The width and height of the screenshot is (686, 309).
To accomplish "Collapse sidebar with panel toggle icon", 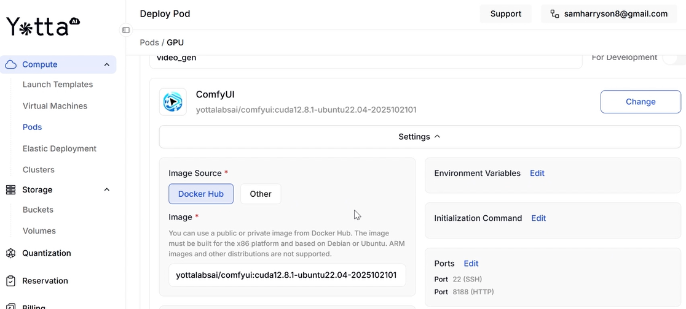I will coord(126,29).
